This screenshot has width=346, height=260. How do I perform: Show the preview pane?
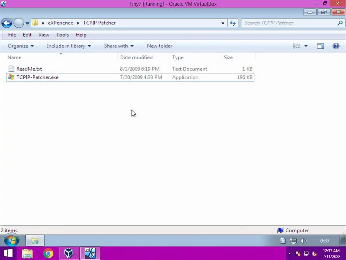pos(320,46)
